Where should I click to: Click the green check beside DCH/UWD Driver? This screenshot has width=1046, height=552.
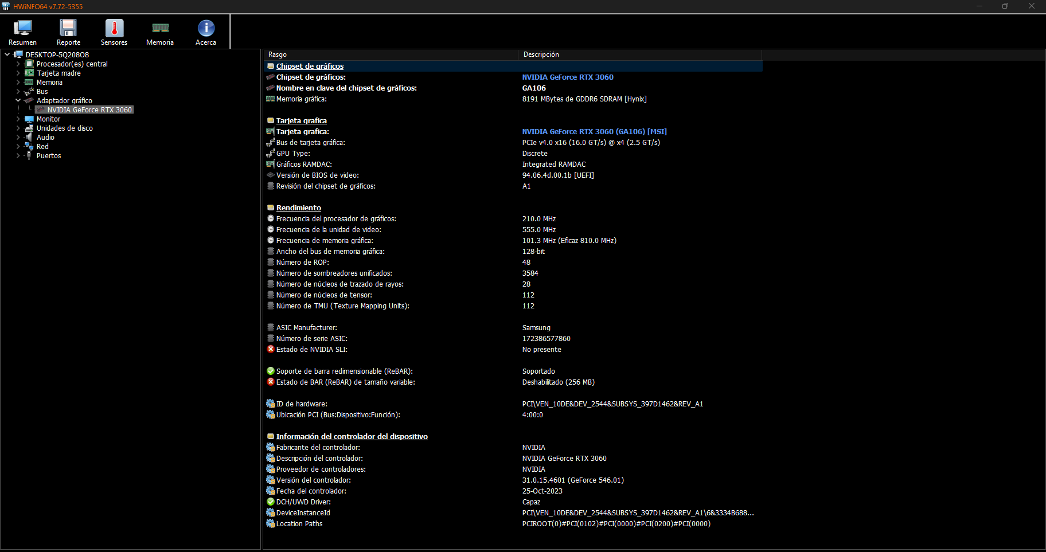(x=271, y=502)
